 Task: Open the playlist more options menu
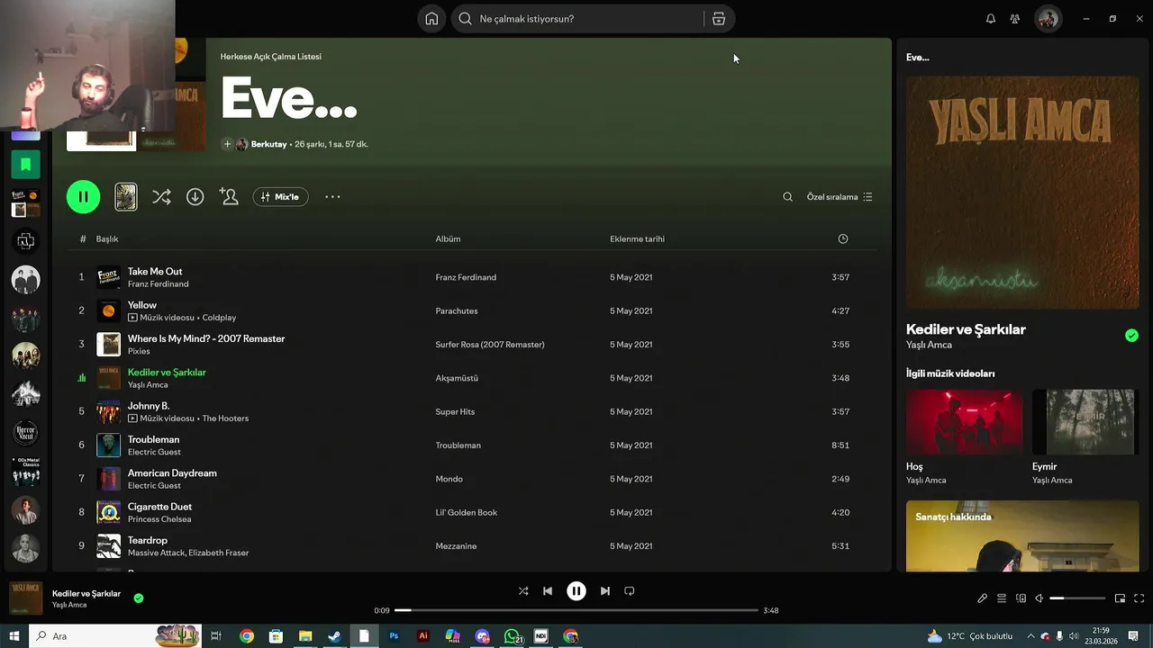tap(332, 196)
